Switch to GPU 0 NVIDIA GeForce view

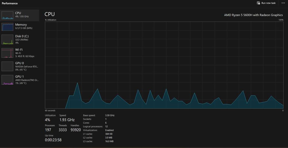coord(20,66)
